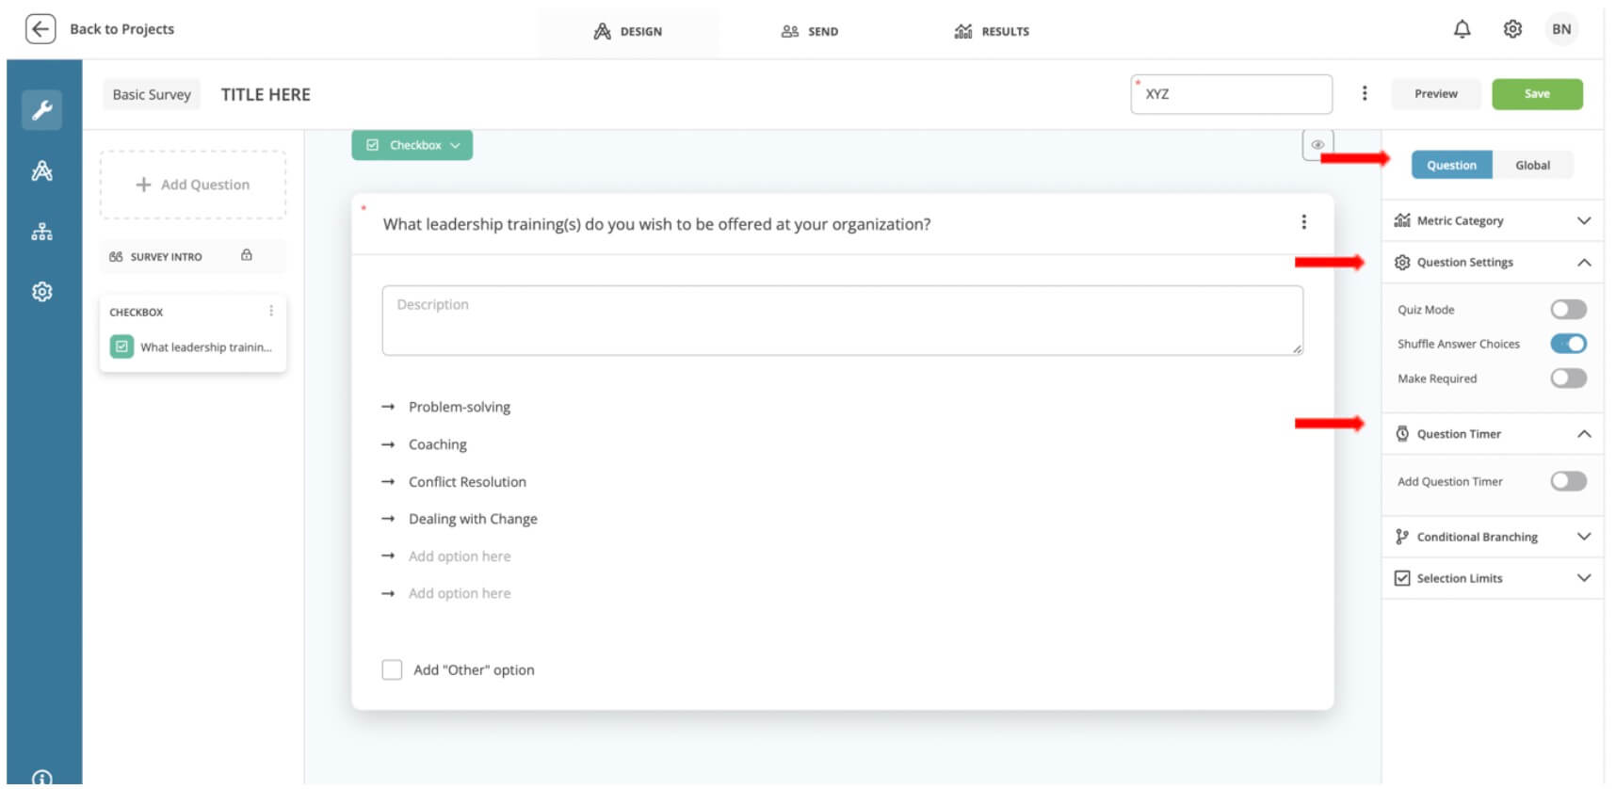Switch to Results tab
1616x789 pixels.
point(992,31)
